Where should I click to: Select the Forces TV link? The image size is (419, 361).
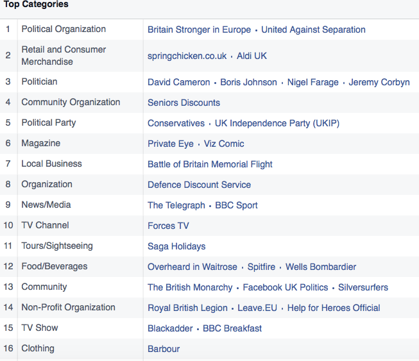[x=168, y=226]
